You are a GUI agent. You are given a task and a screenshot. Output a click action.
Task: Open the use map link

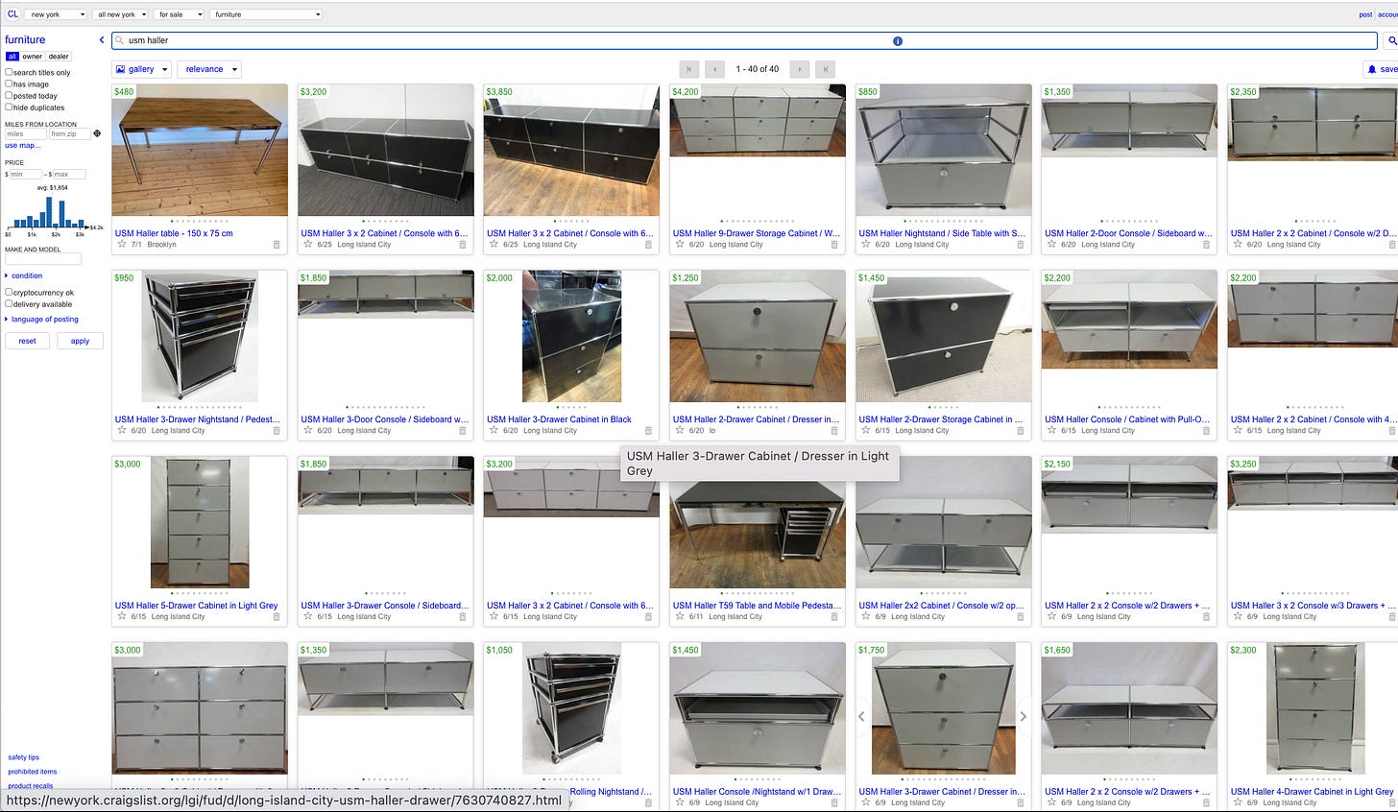(x=23, y=146)
